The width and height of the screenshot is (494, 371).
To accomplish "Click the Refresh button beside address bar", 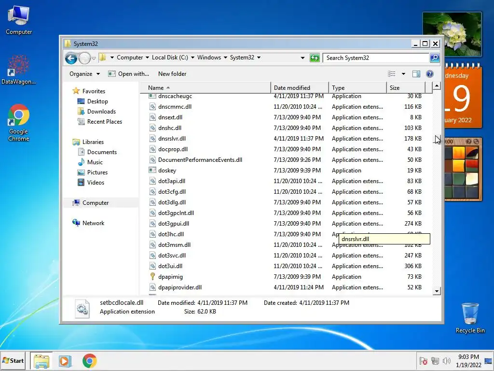I will (315, 58).
